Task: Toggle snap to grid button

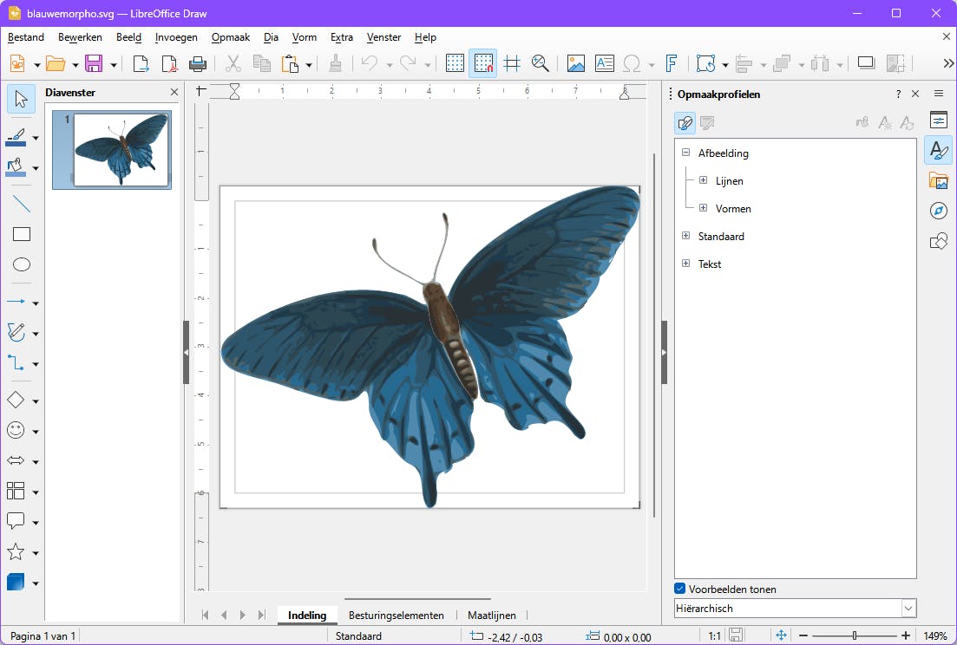Action: tap(483, 63)
